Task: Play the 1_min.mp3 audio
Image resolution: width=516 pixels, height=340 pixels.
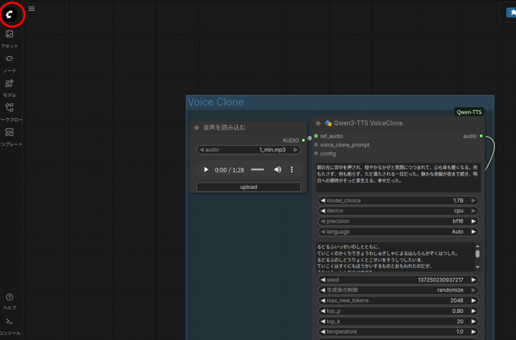Action: click(x=206, y=170)
